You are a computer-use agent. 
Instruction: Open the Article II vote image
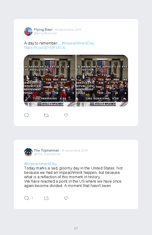[x=50, y=81]
